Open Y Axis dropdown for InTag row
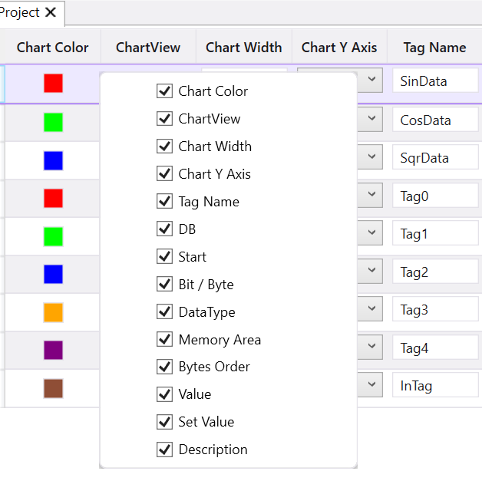Viewport: 482px width, 504px height. (x=371, y=385)
